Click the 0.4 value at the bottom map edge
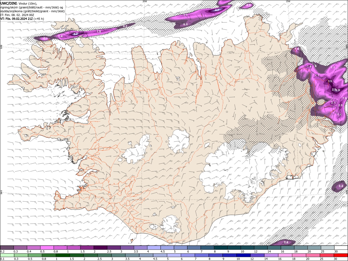This screenshot has height=261, width=348. pyautogui.click(x=286, y=242)
